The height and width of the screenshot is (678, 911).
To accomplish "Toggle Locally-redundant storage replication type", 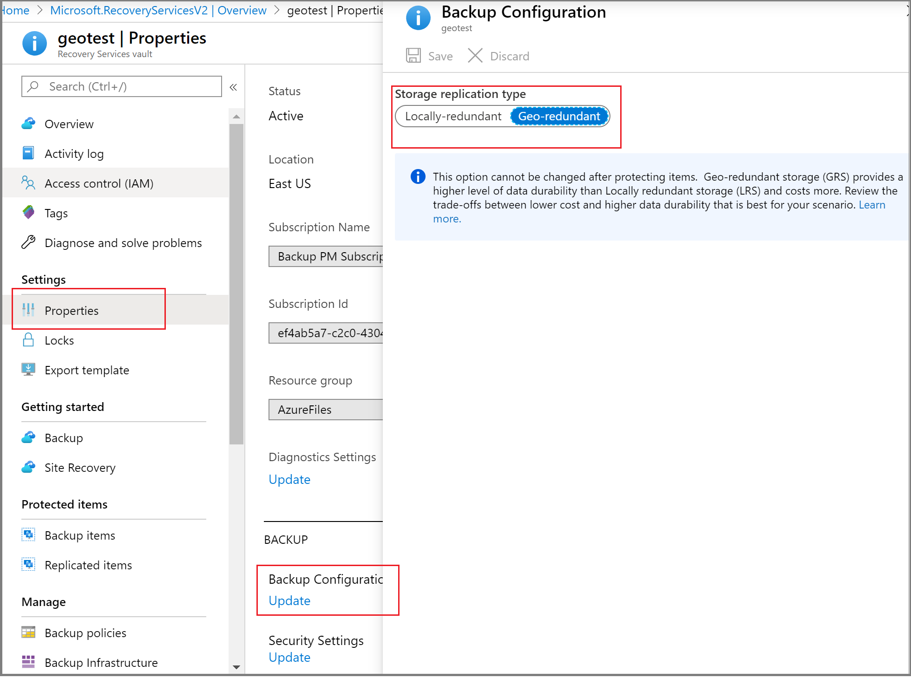I will [453, 116].
